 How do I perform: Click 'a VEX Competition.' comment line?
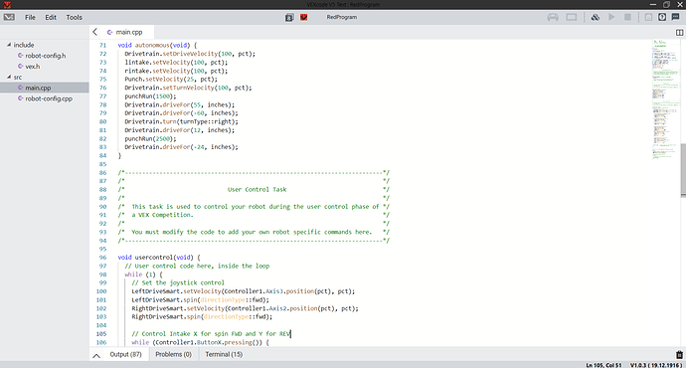(162, 215)
